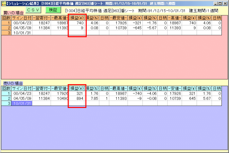
Task: Select date 00/04/23 in the sell table
Action: [22, 93]
